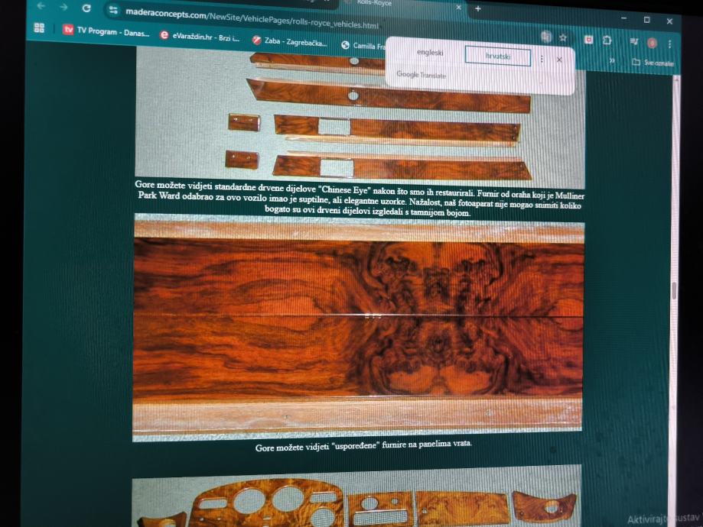Click the matched door panel veneer photo
Image resolution: width=703 pixels, height=527 pixels.
(x=358, y=329)
